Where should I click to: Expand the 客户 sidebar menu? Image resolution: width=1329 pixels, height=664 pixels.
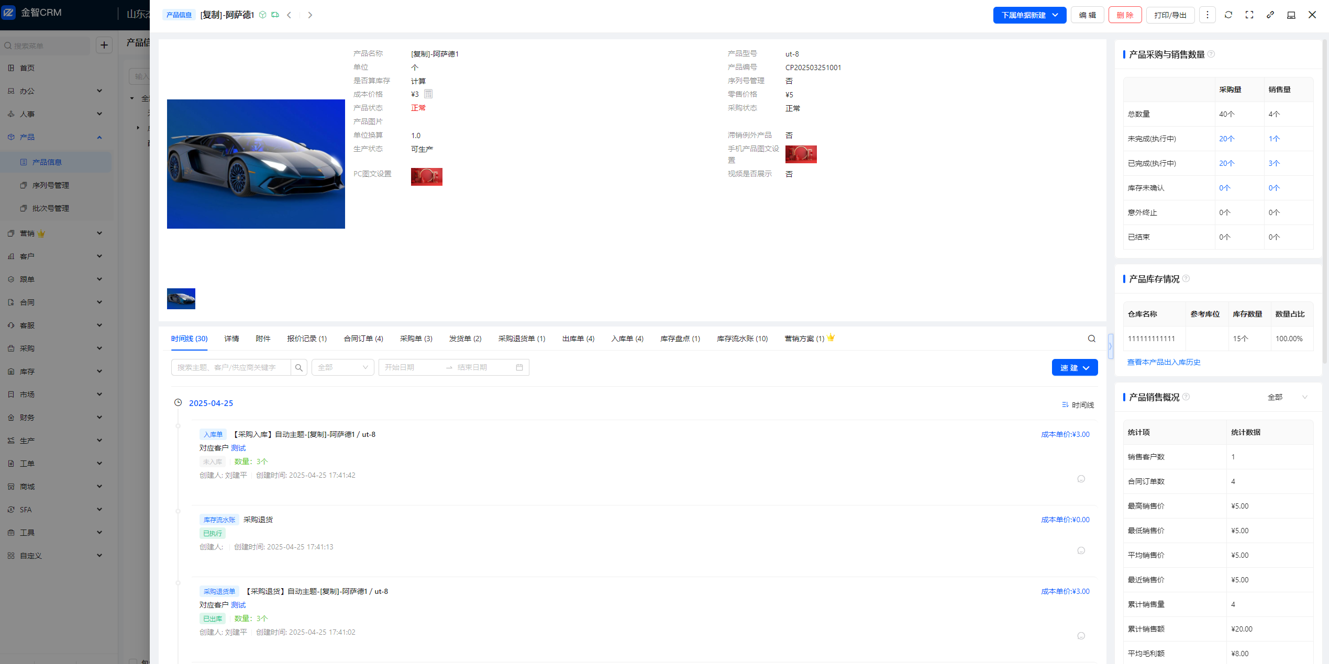56,256
